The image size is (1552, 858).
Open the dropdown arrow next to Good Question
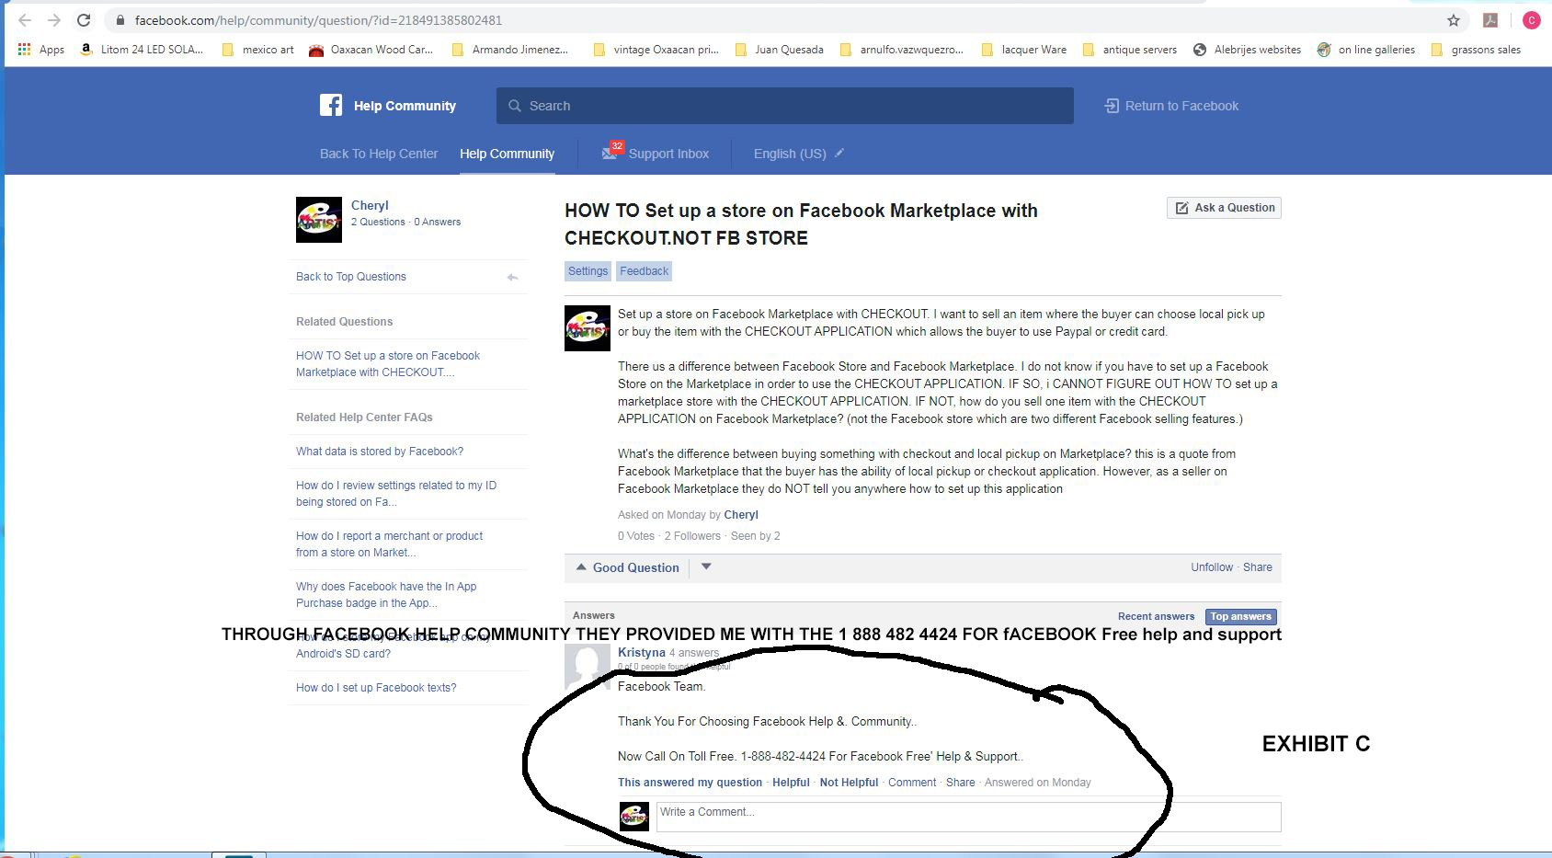(706, 566)
